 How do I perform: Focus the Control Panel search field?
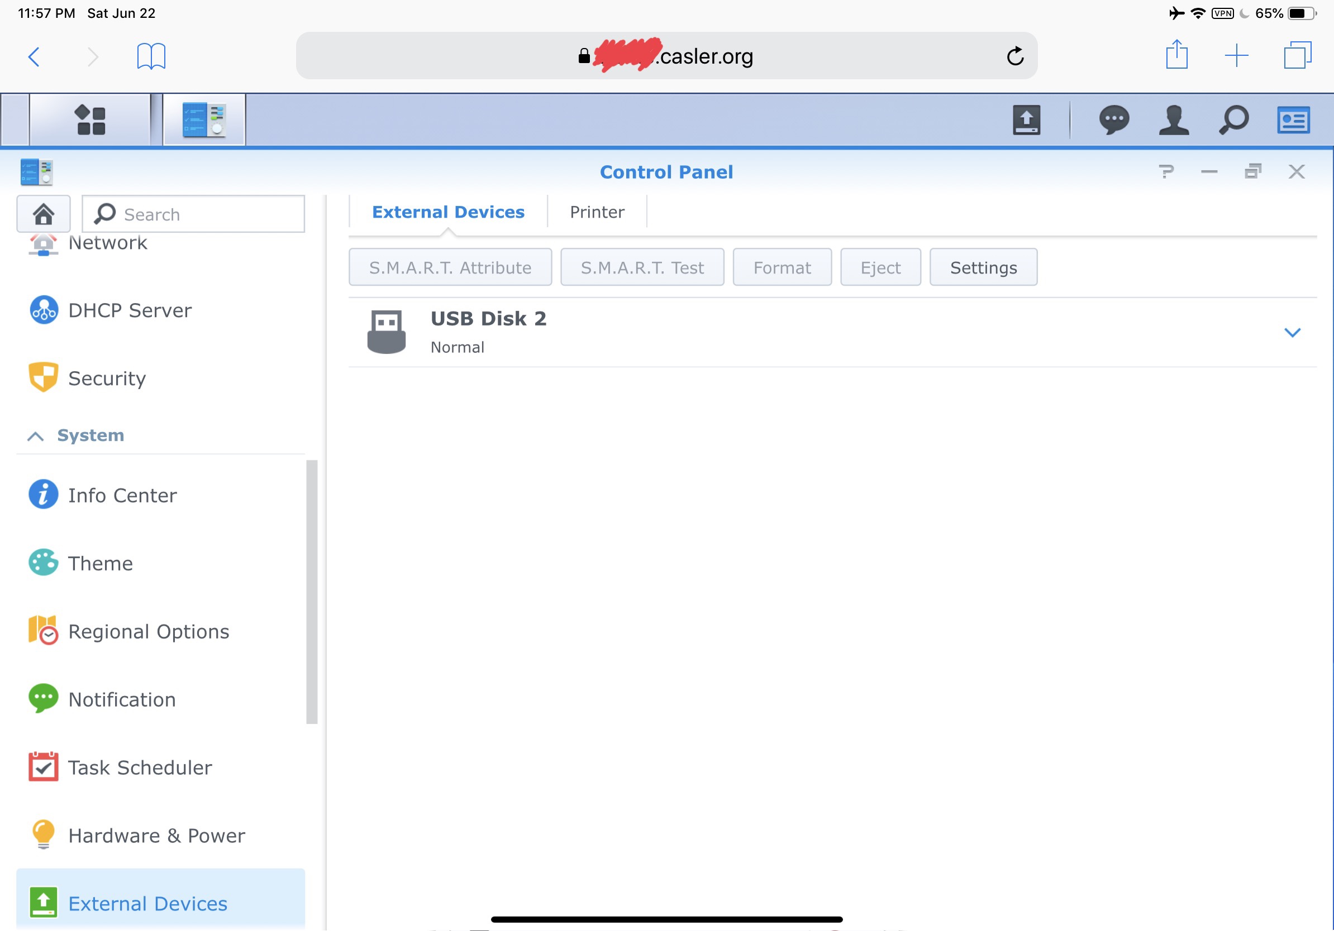pos(193,214)
